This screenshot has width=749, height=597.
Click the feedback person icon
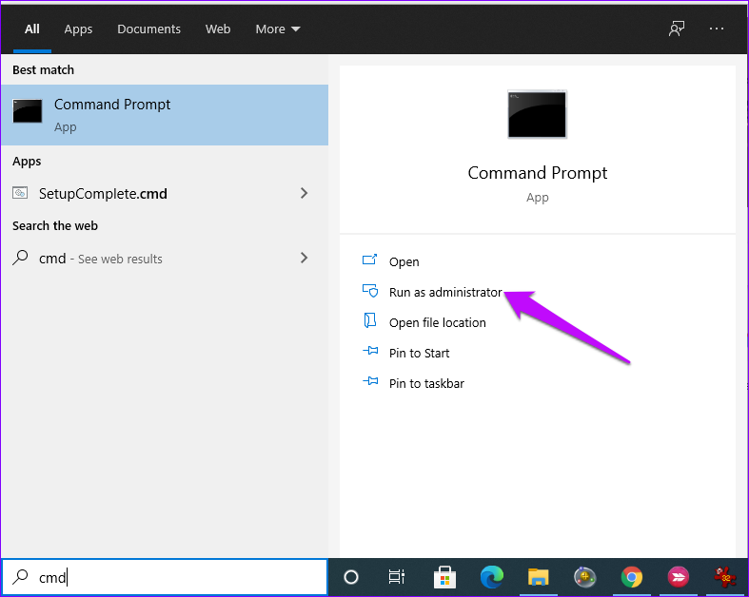click(x=677, y=29)
